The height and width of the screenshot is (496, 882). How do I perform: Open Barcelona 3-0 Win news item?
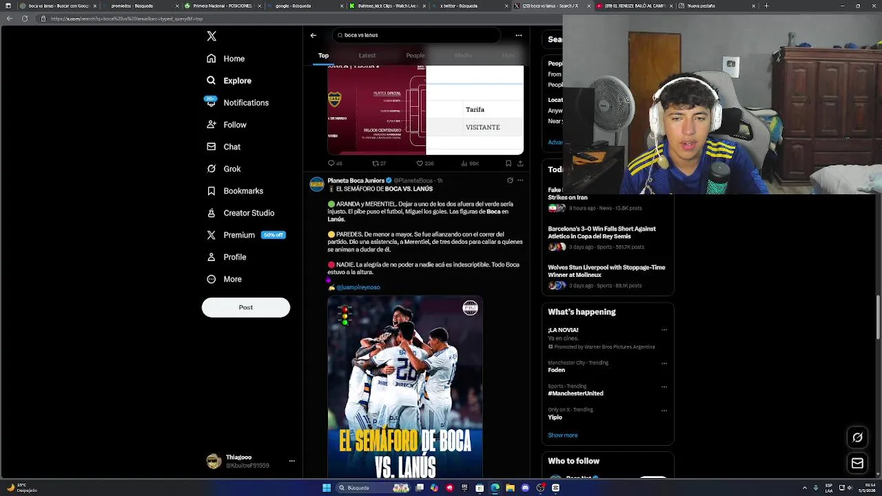(x=607, y=238)
